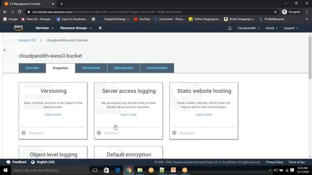Close the S3 Management Console tab
Image resolution: width=312 pixels, height=175 pixels.
point(53,4)
